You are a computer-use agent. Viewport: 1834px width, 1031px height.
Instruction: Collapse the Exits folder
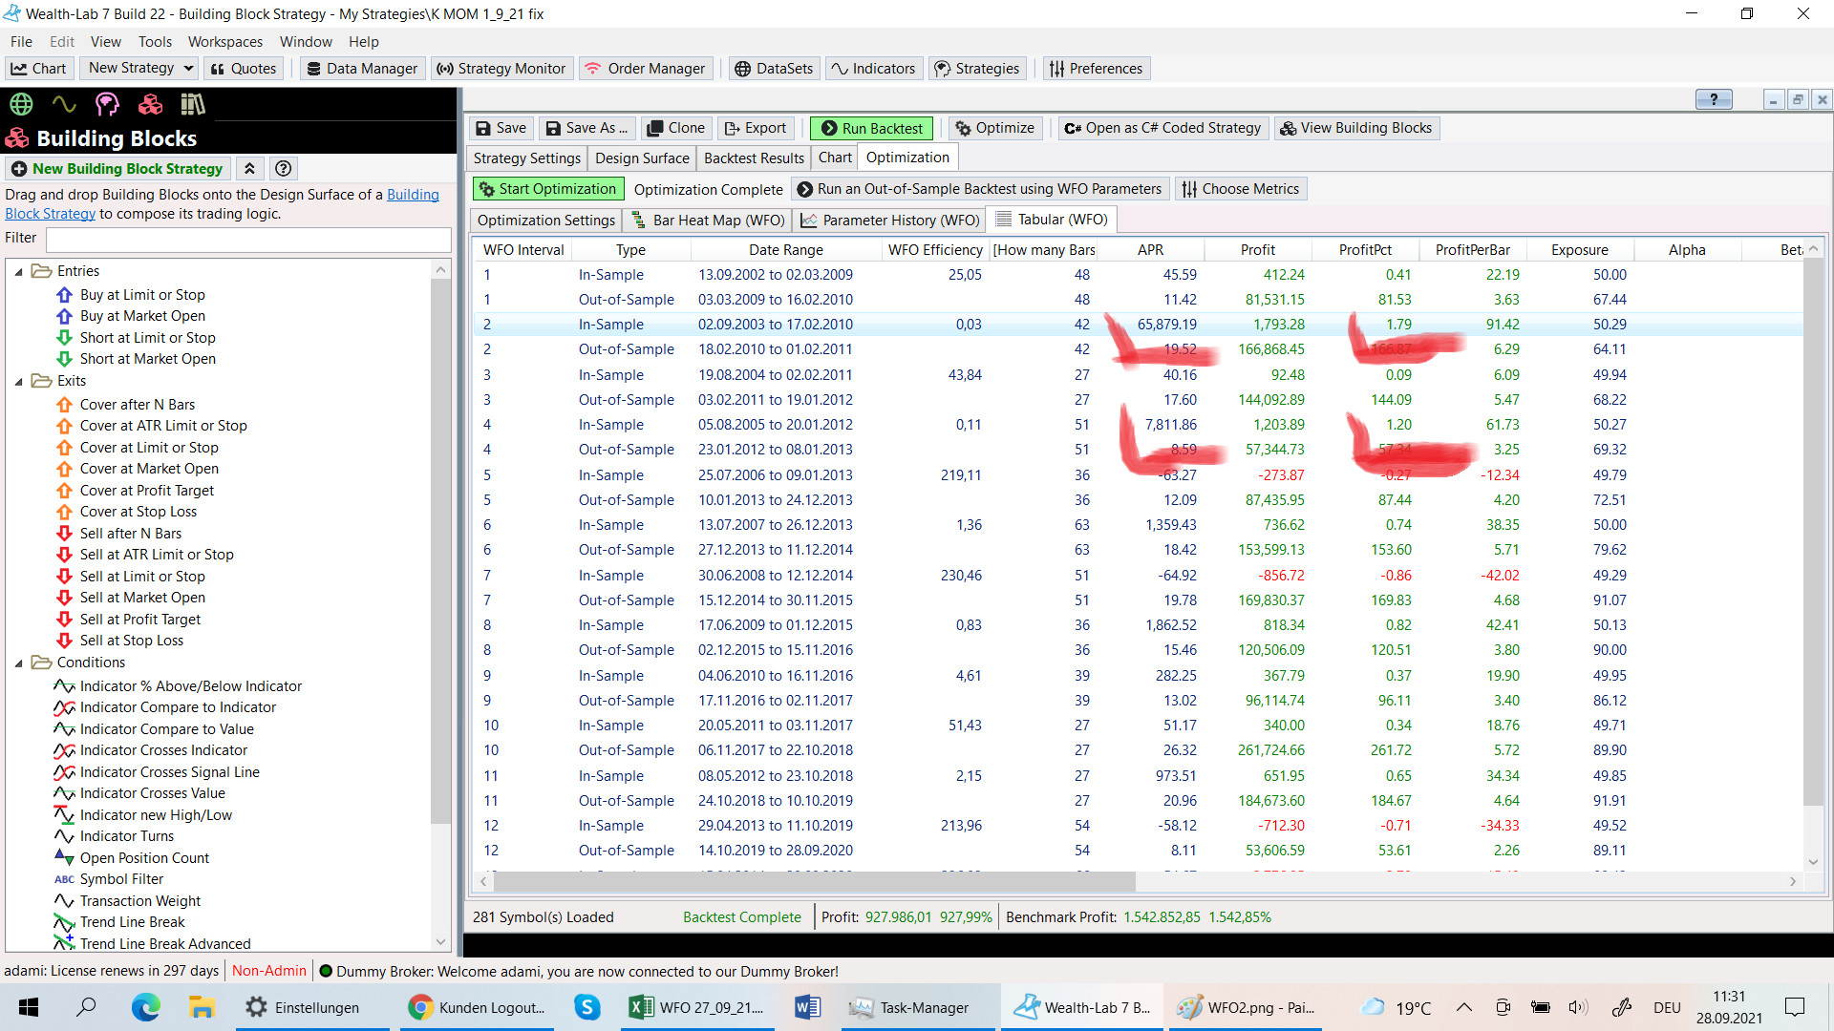[x=19, y=382]
